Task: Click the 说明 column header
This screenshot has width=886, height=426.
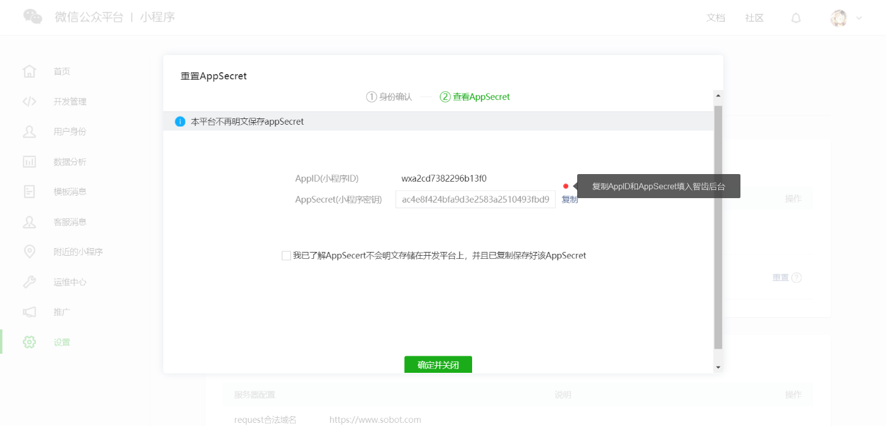Action: pyautogui.click(x=563, y=394)
